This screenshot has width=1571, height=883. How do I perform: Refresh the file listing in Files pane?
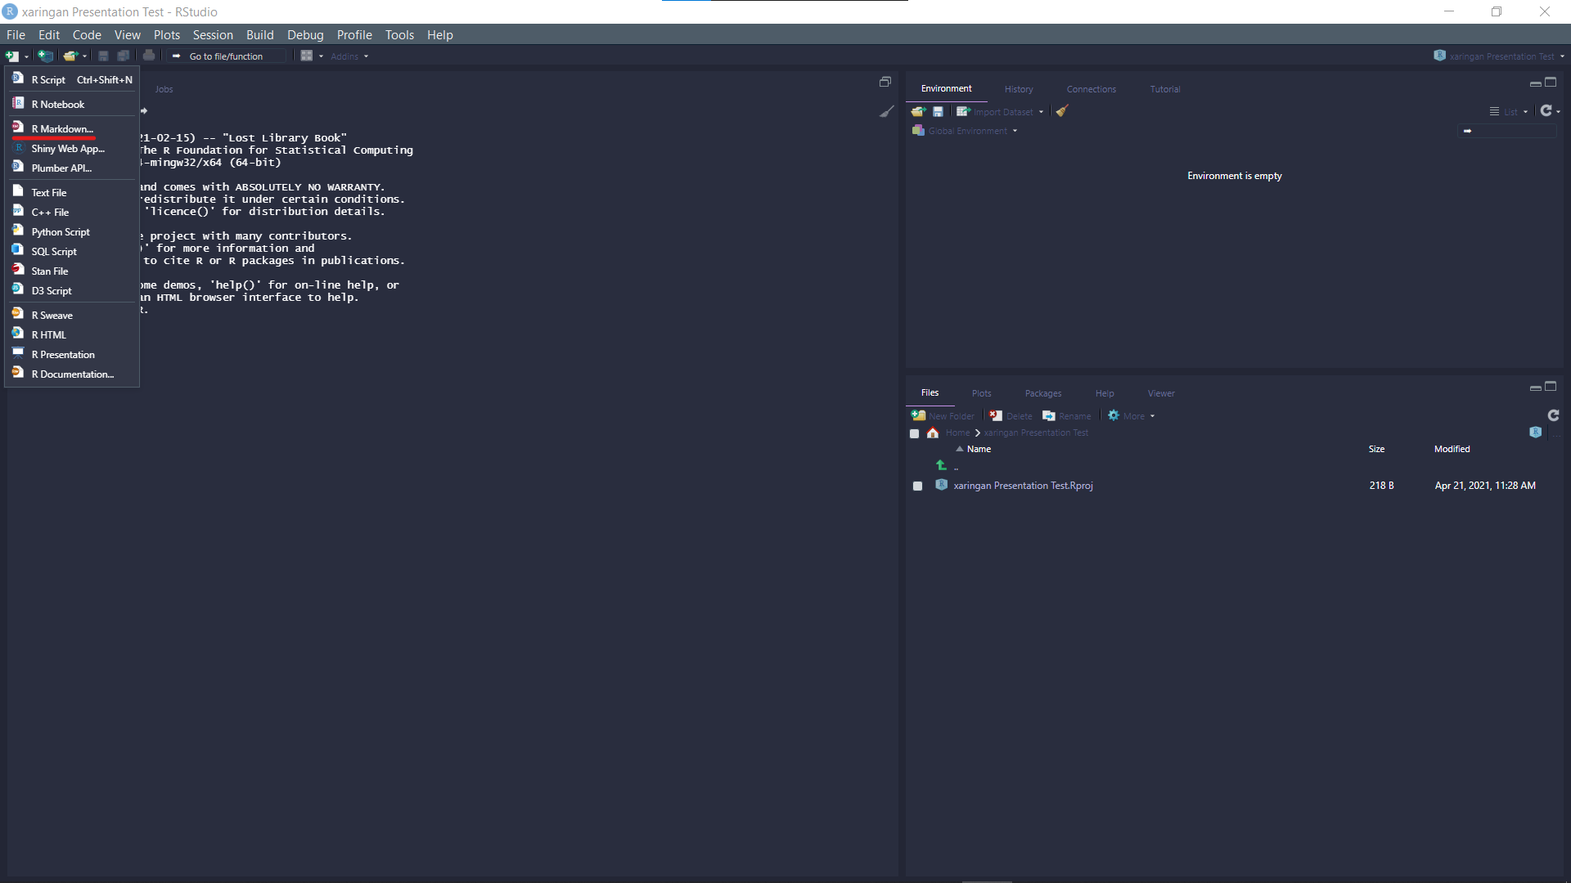point(1553,415)
